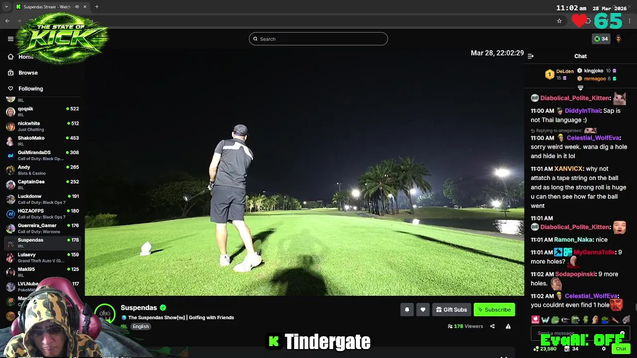Click the notification bell for Suspendas
Screen dimensions: 637x358
point(407,310)
